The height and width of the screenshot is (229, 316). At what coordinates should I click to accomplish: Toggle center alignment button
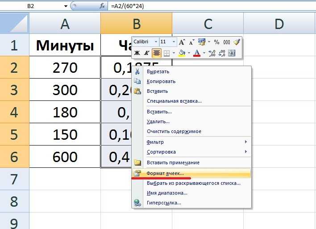click(x=157, y=53)
